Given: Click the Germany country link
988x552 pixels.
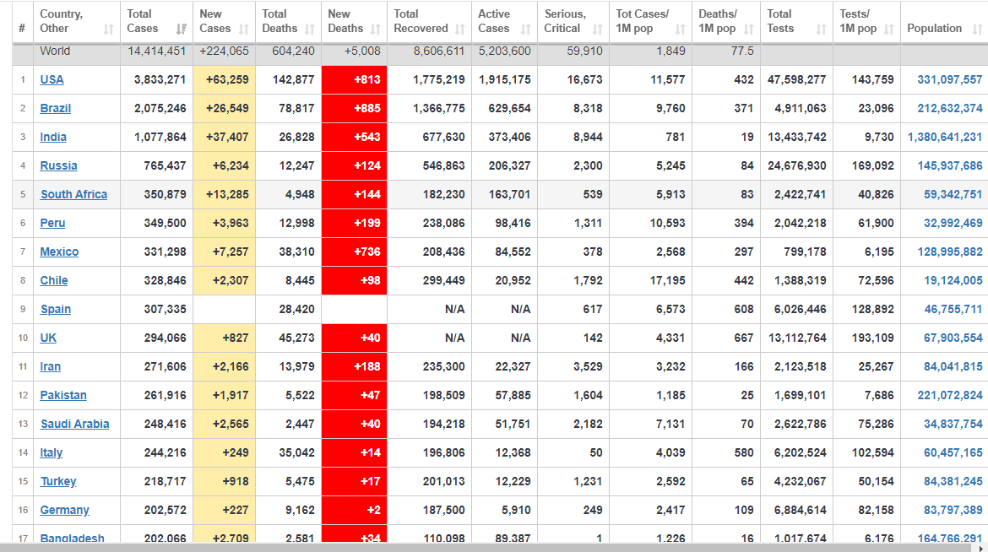Looking at the screenshot, I should (64, 510).
